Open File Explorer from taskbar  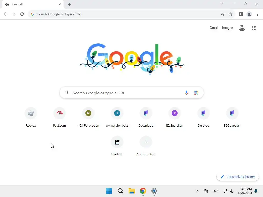pos(132,191)
